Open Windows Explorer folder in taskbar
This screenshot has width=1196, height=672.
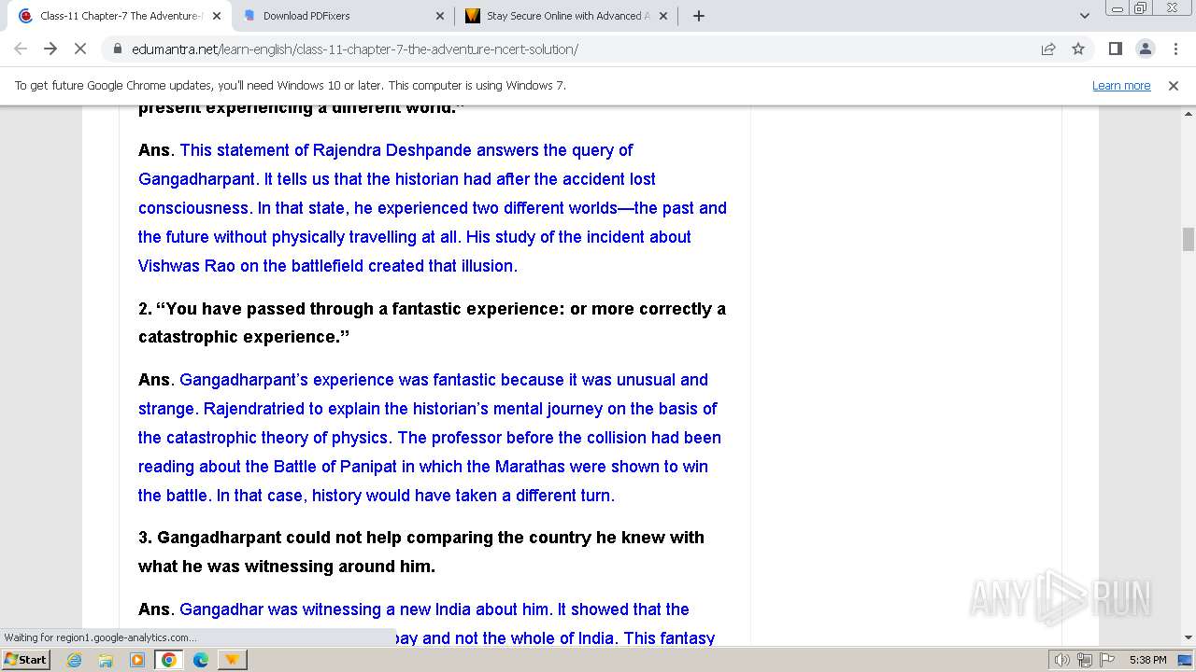pyautogui.click(x=106, y=660)
